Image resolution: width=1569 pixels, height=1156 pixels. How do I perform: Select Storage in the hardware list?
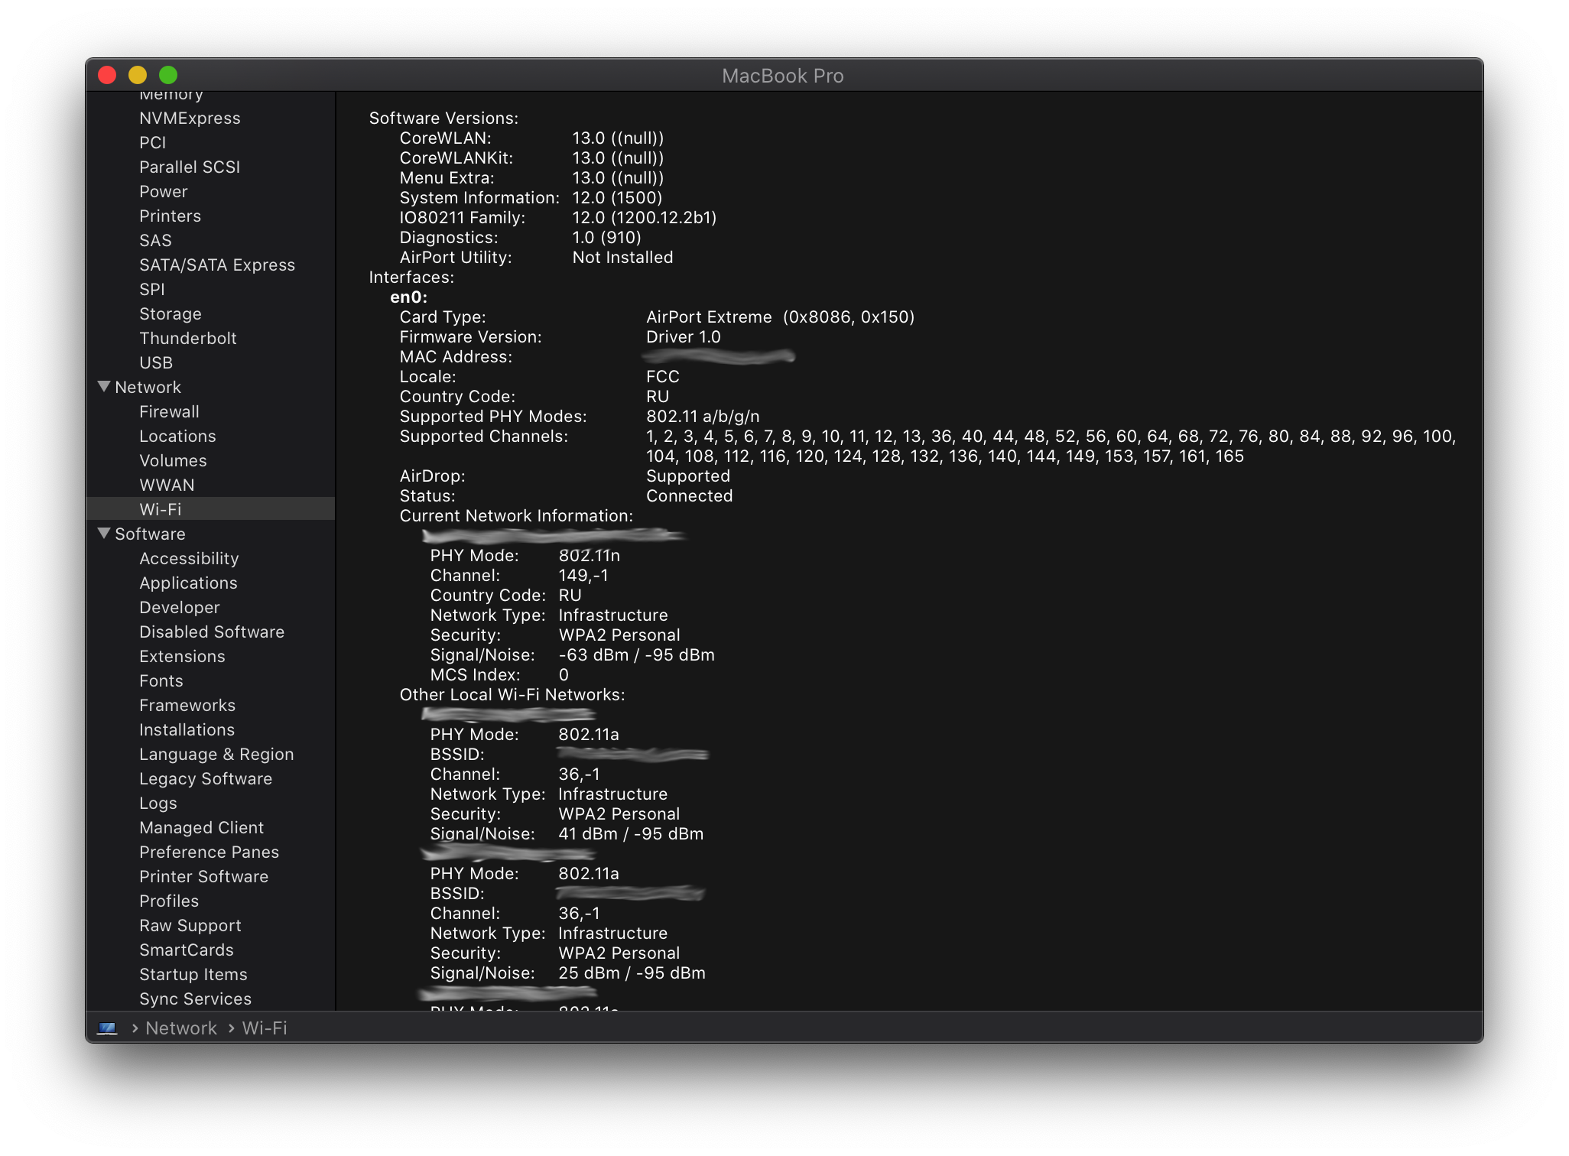coord(171,313)
